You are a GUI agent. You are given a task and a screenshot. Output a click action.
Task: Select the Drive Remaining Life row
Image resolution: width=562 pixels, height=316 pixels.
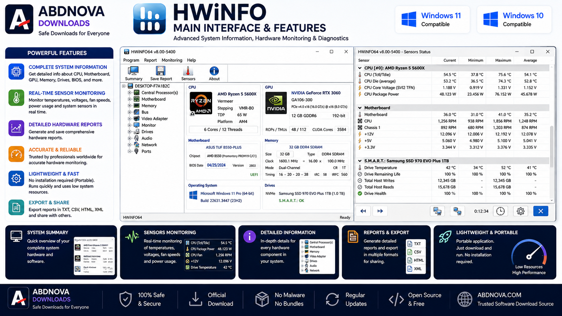[x=452, y=174]
